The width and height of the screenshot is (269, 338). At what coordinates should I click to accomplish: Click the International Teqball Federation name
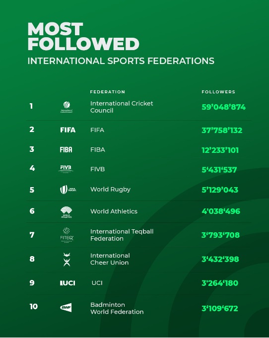click(122, 235)
